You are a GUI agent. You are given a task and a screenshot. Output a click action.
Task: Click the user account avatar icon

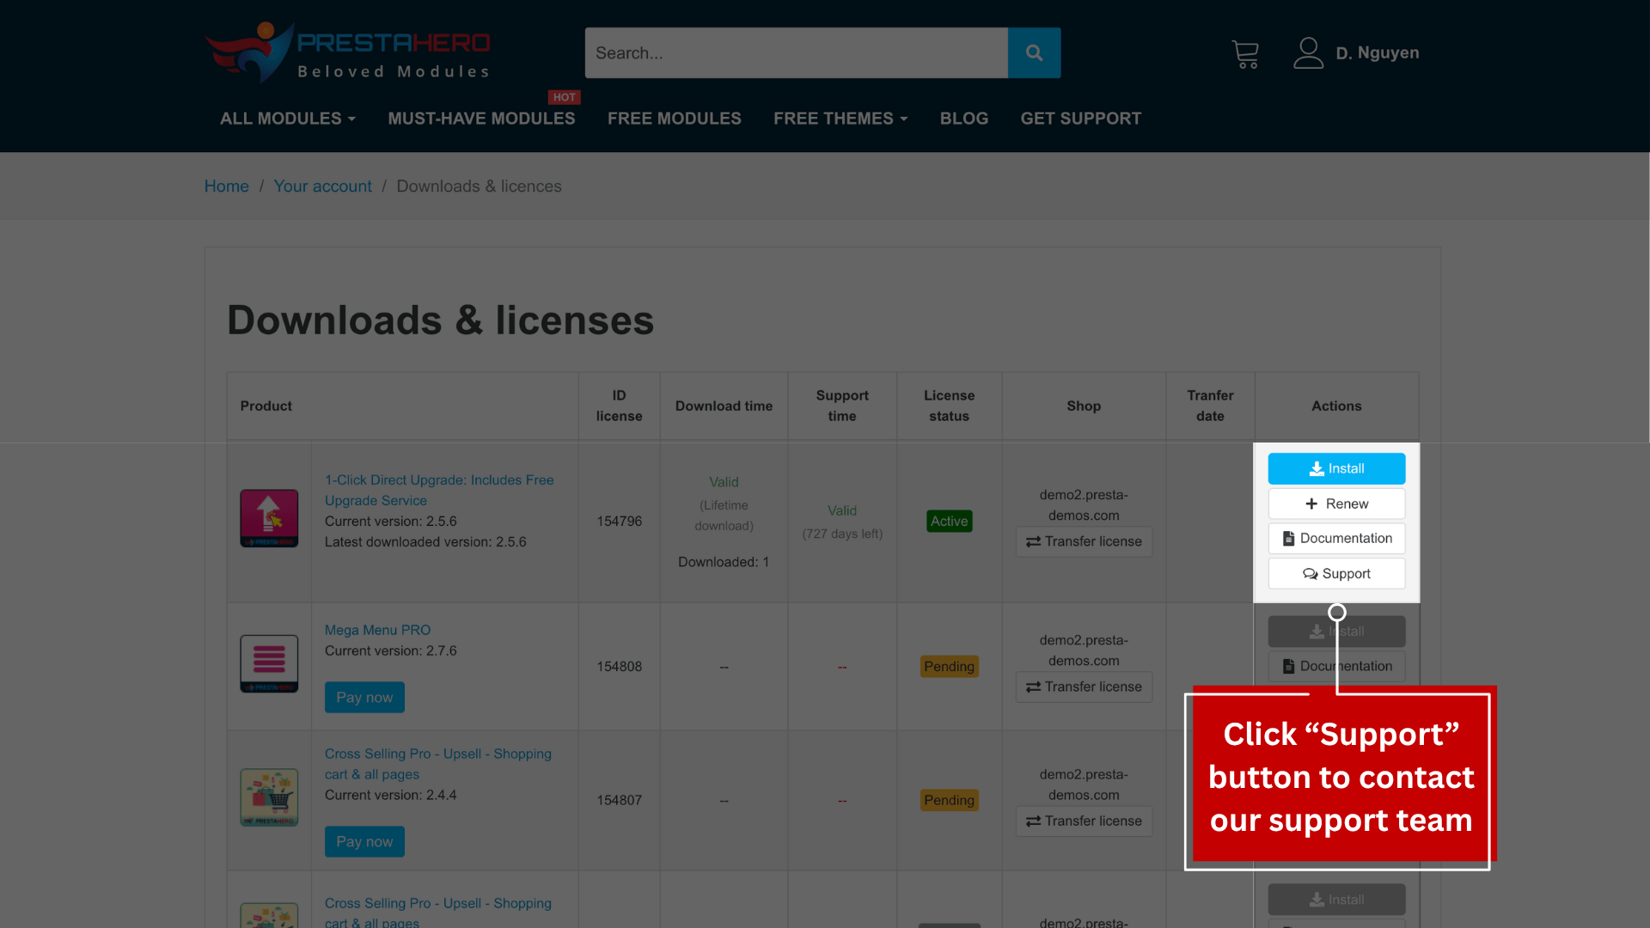point(1308,53)
